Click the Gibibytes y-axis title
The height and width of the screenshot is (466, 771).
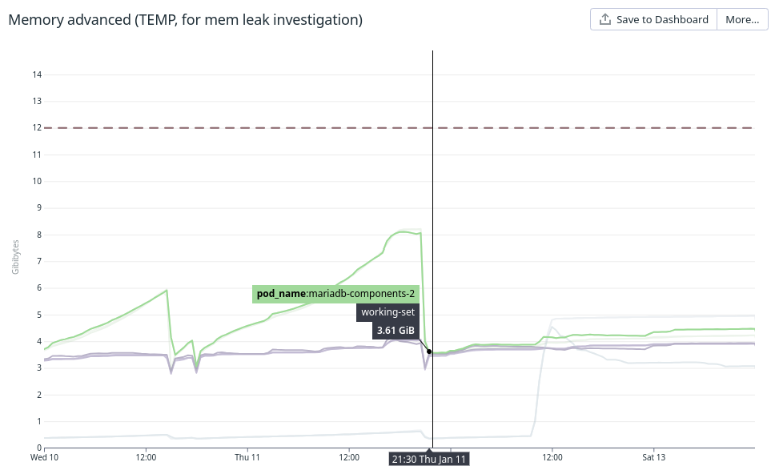(x=15, y=256)
